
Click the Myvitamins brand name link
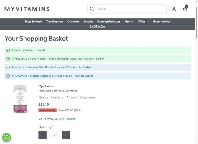[x=46, y=86]
